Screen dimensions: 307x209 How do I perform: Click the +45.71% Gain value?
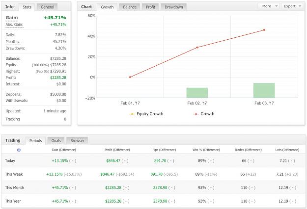point(55,18)
